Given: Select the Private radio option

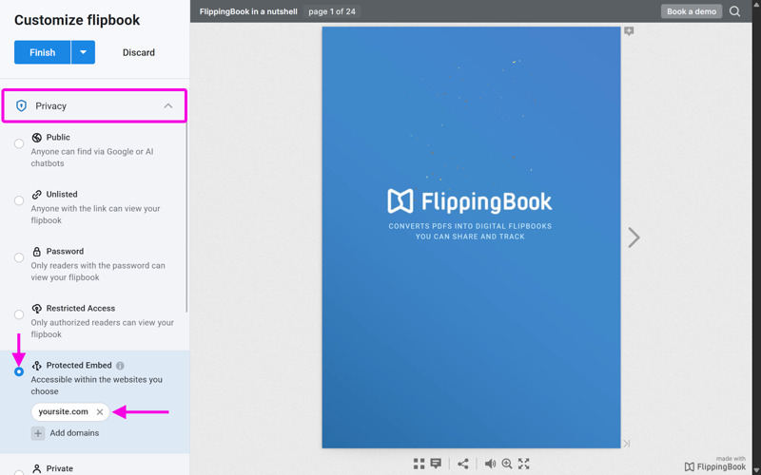Looking at the screenshot, I should 19,472.
